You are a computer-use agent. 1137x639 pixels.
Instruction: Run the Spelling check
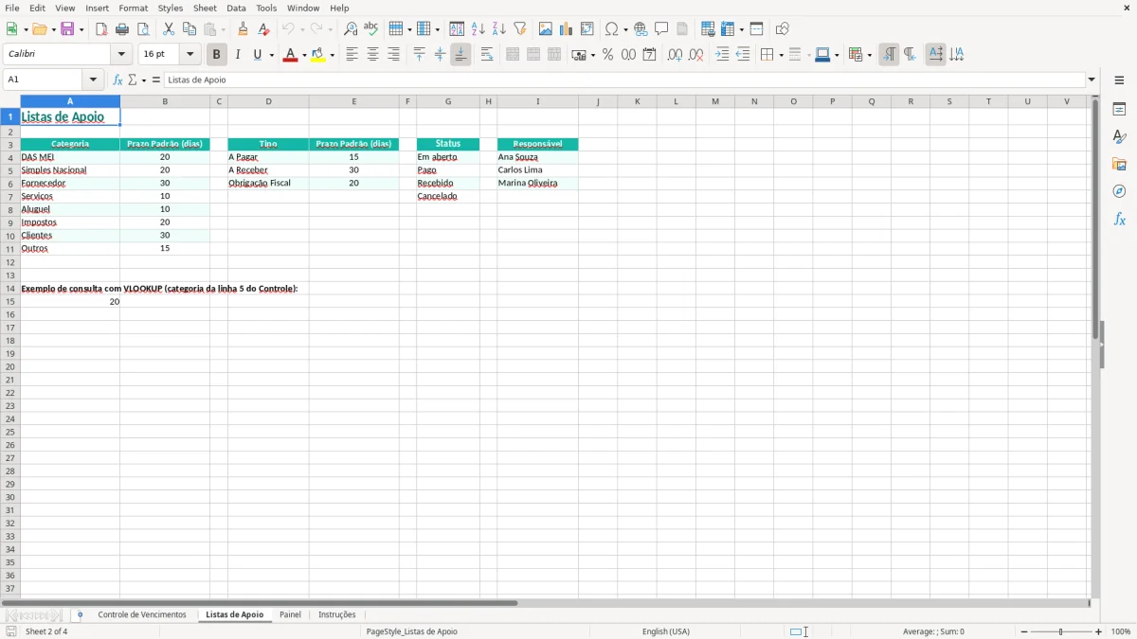[x=371, y=29]
